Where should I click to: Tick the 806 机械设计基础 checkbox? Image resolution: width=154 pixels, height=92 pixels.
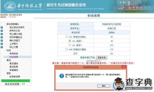[67, 49]
